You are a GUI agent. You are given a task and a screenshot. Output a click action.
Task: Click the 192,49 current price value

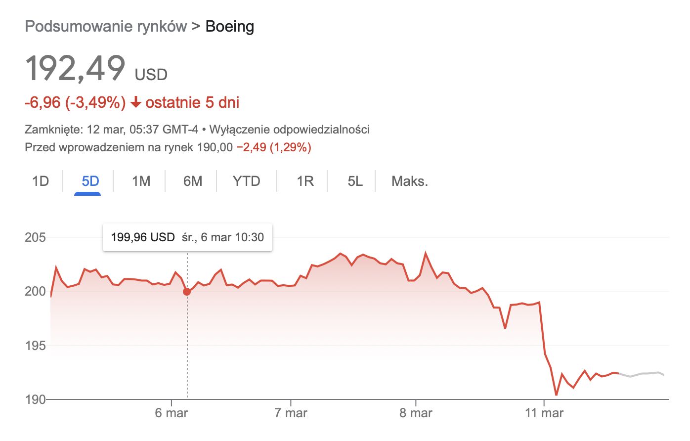coord(75,68)
